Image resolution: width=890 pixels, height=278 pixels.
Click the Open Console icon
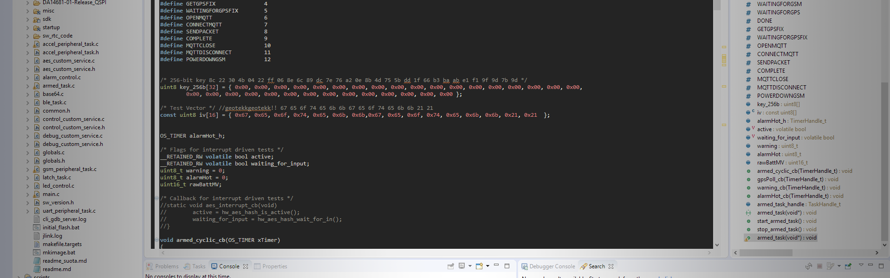tap(479, 266)
